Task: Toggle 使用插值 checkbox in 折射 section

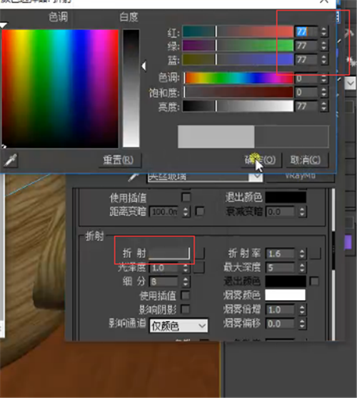Action: pyautogui.click(x=186, y=295)
